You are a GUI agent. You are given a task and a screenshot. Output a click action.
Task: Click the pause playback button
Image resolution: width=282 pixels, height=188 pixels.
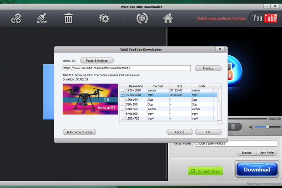[233, 127]
